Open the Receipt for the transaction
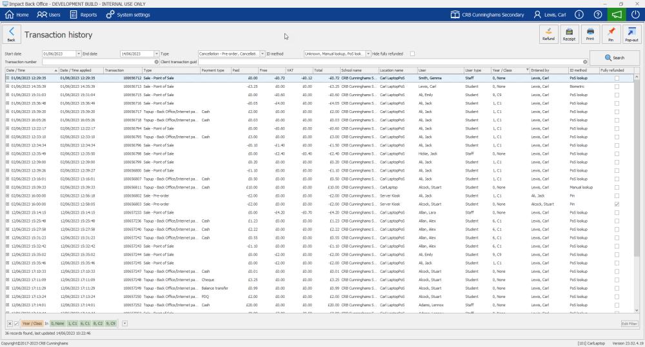 (569, 34)
